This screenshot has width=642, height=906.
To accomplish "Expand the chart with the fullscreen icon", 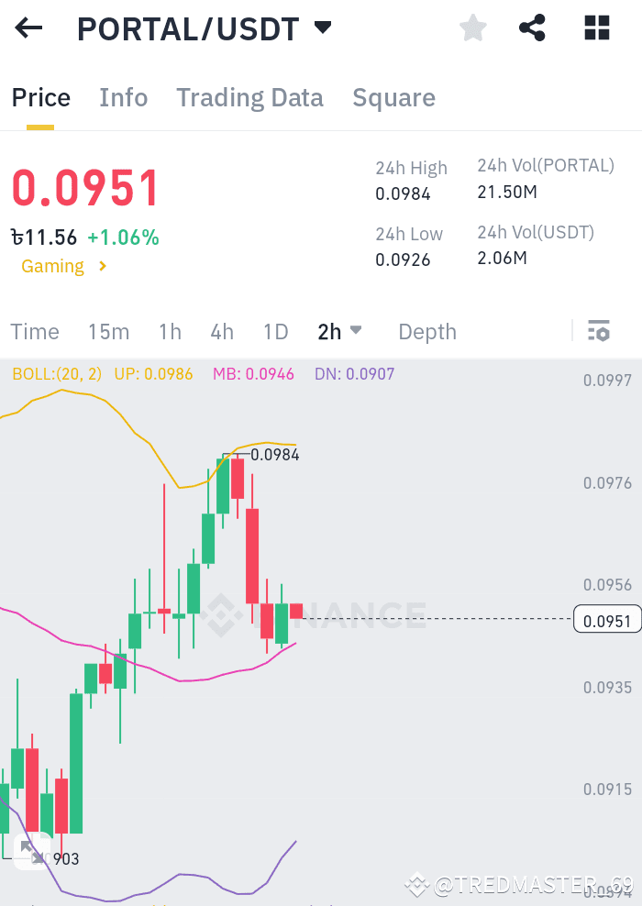I will [x=32, y=853].
